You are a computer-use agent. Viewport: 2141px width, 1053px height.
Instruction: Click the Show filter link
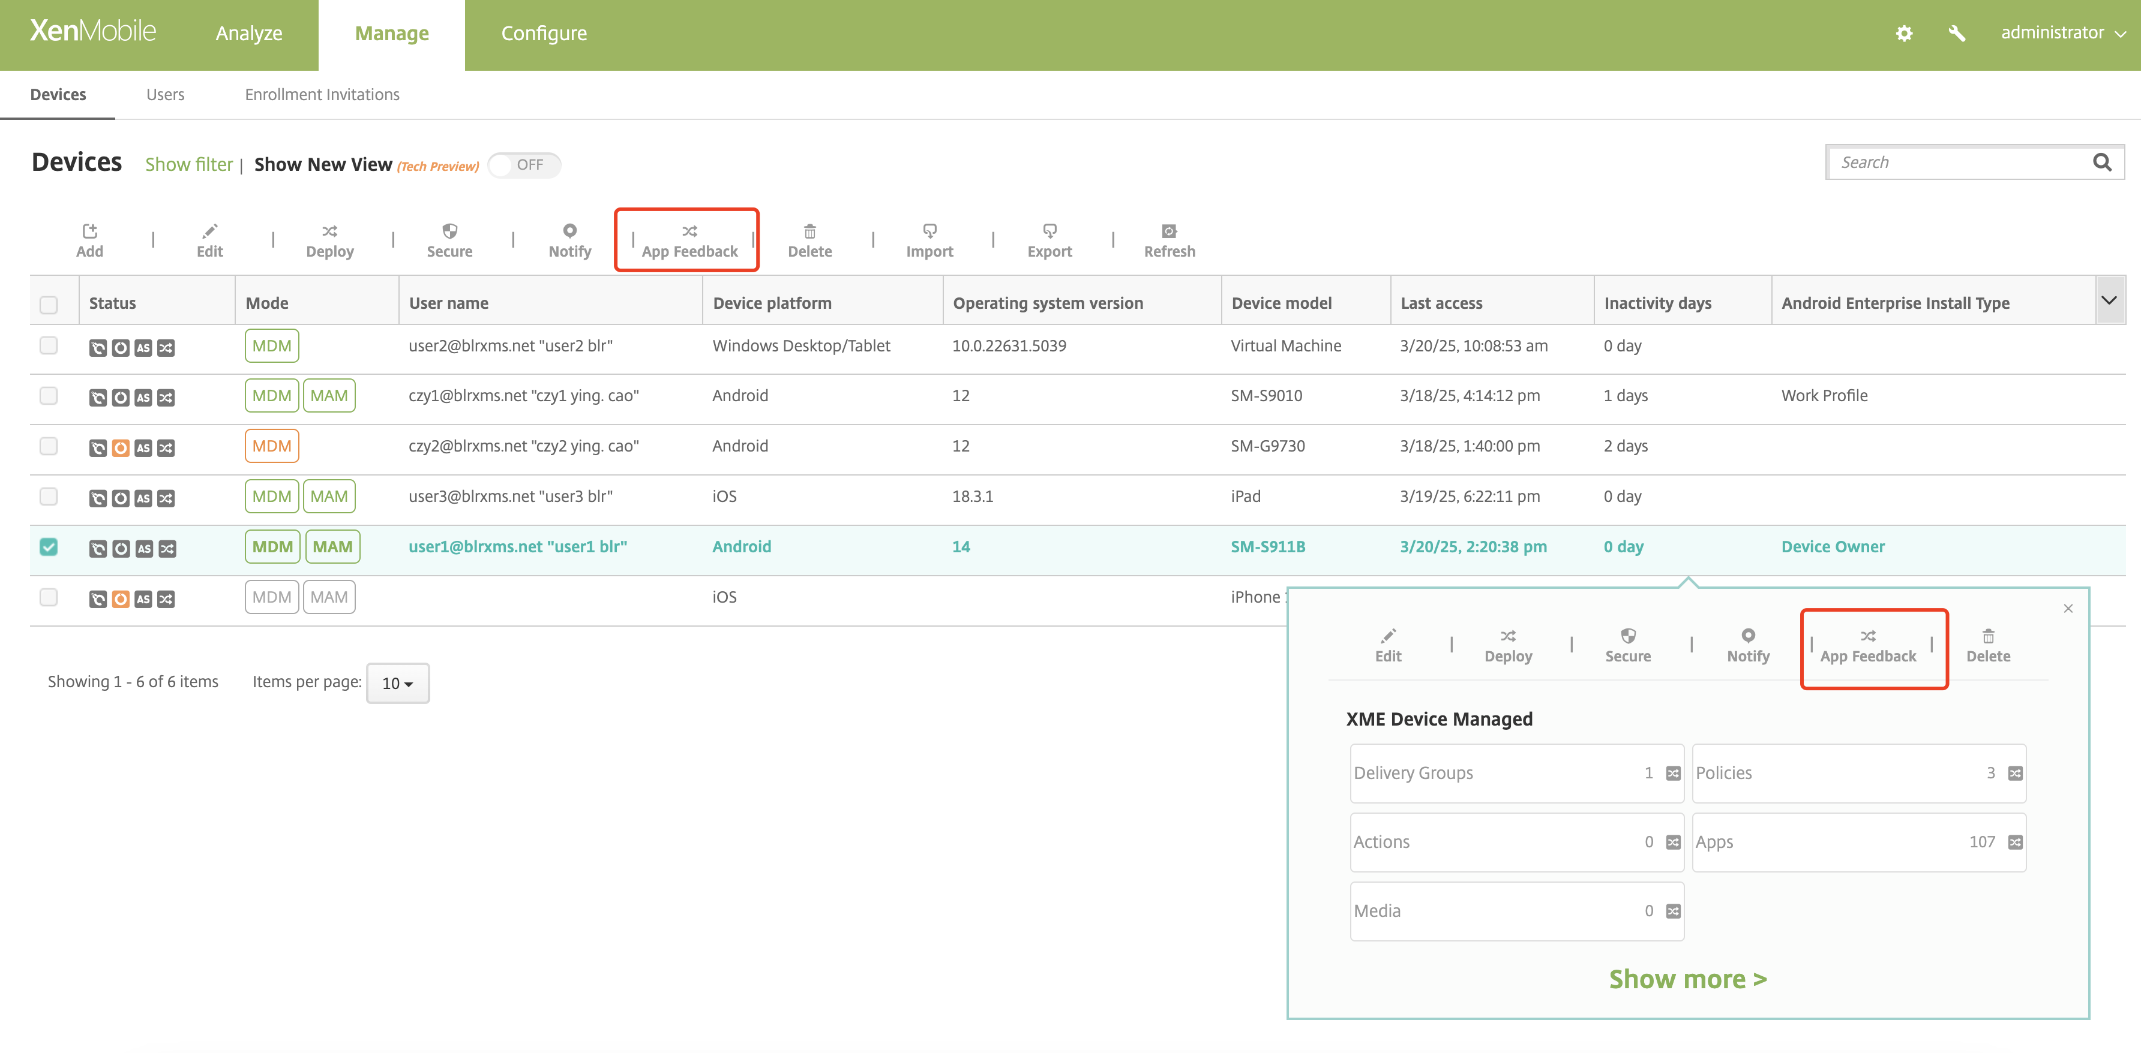(188, 164)
